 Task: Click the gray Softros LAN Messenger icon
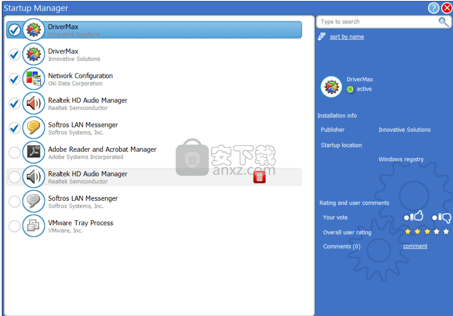(33, 201)
